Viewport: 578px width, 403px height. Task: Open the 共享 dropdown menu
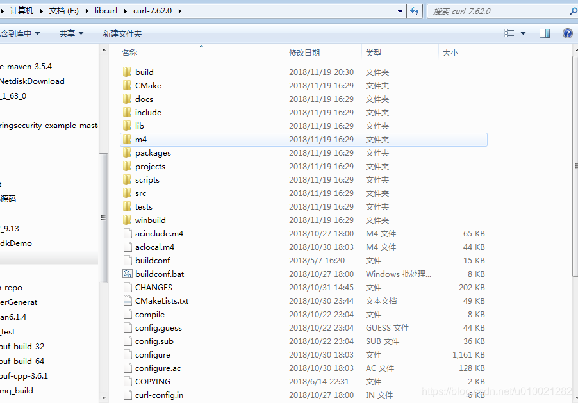(72, 33)
